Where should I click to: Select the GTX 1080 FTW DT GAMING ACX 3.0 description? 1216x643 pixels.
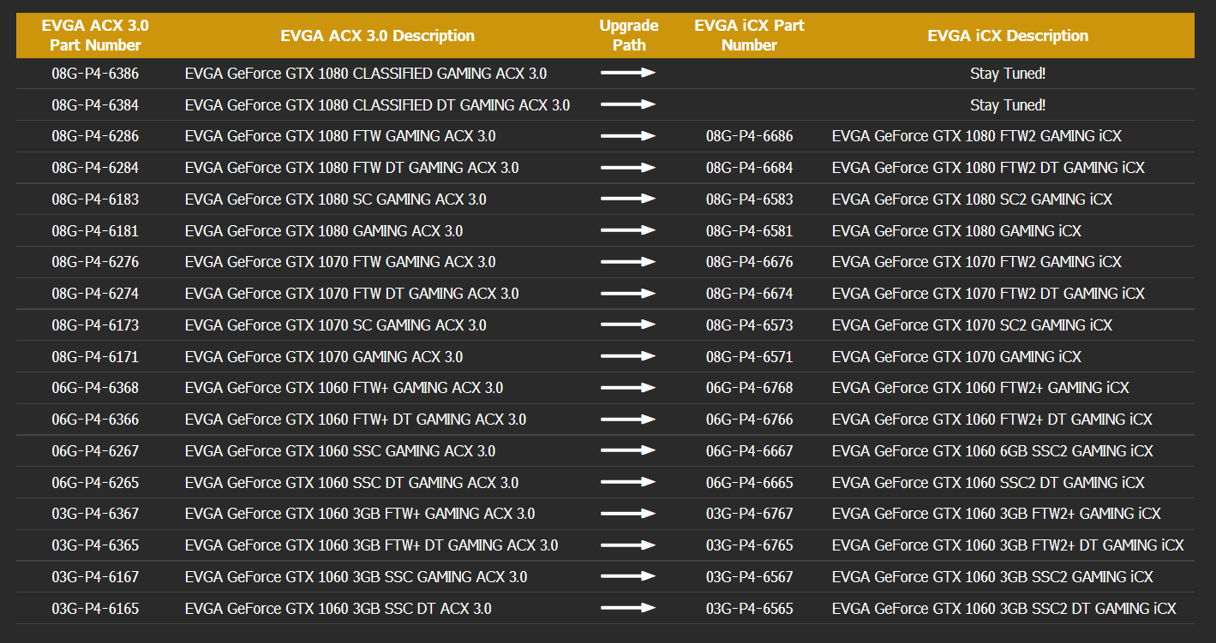point(351,168)
